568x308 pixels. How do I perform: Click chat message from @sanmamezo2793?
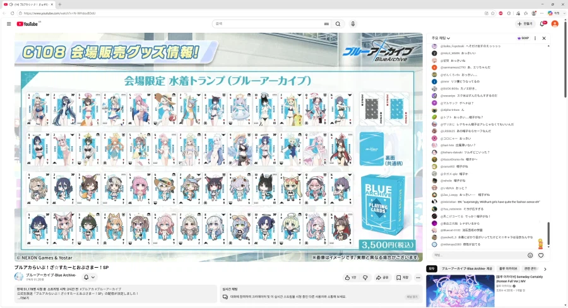pyautogui.click(x=465, y=67)
